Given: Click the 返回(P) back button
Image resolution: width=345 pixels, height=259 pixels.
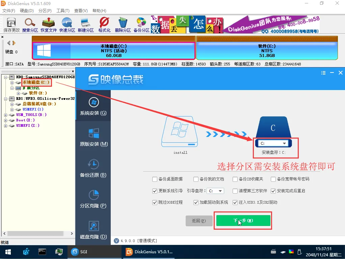Looking at the screenshot, I should point(199,221).
